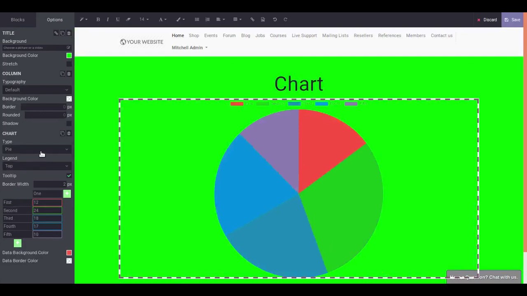Viewport: 527px width, 296px height.
Task: Duplicate the TITLE block
Action: click(x=63, y=33)
